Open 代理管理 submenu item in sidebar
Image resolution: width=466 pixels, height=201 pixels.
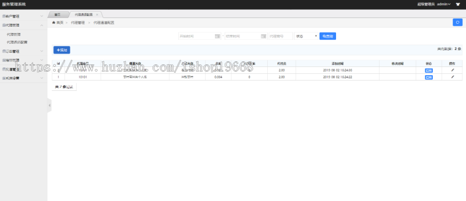pos(14,35)
